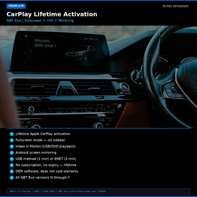Select 'All NBT Evo versions N through Y' text
The height and width of the screenshot is (197, 197).
coord(43,177)
